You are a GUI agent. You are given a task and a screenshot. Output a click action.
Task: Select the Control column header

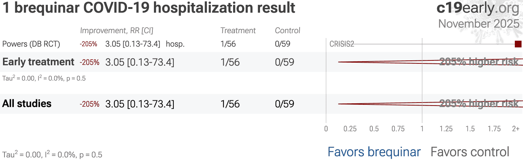pyautogui.click(x=288, y=31)
